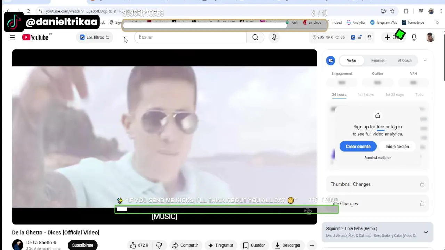The width and height of the screenshot is (445, 250).
Task: Reload the page in Chrome
Action: [x=29, y=11]
